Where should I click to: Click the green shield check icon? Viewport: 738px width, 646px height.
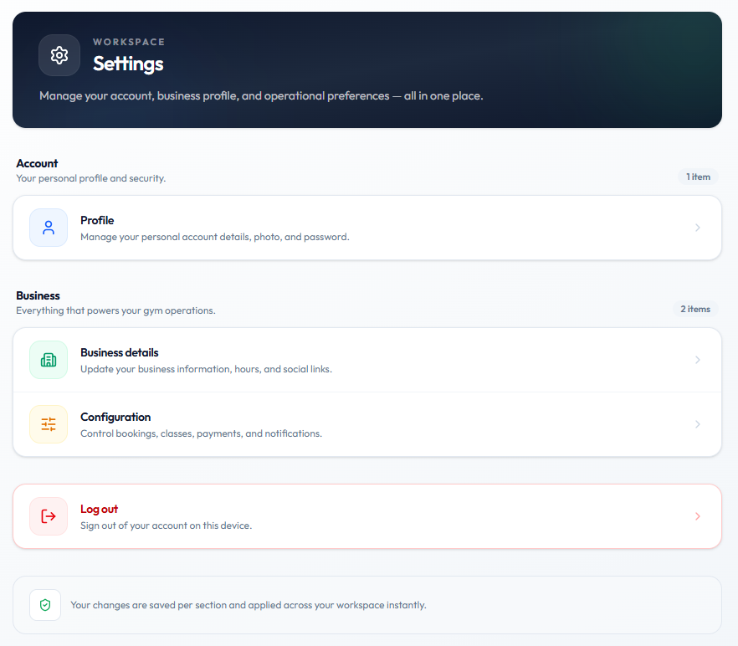(45, 605)
